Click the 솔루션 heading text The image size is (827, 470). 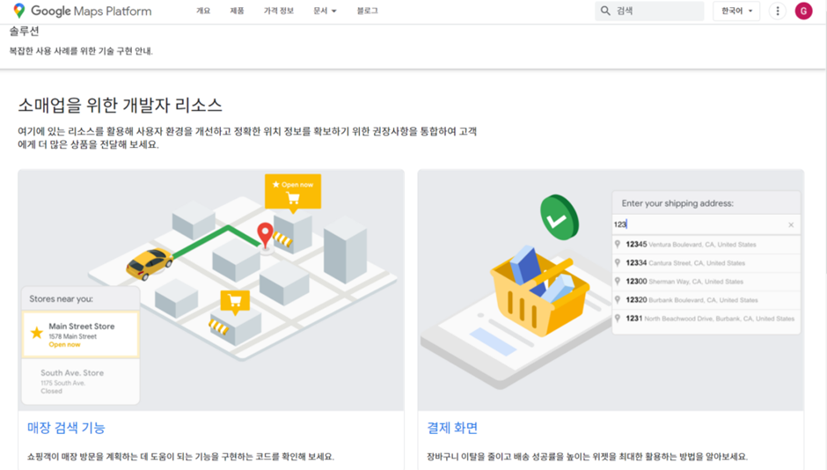click(25, 31)
